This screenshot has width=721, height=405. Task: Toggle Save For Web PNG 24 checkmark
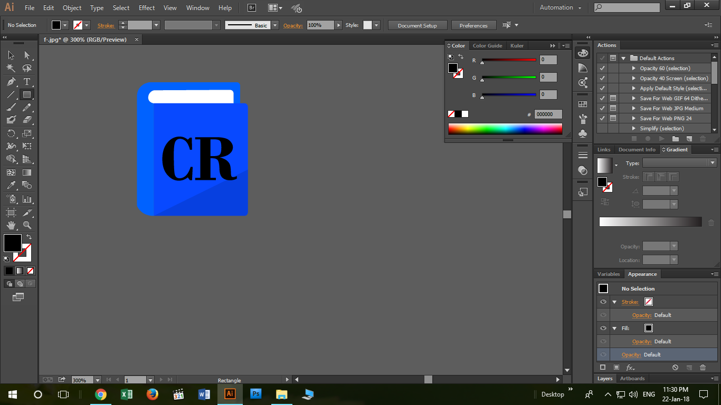[602, 118]
